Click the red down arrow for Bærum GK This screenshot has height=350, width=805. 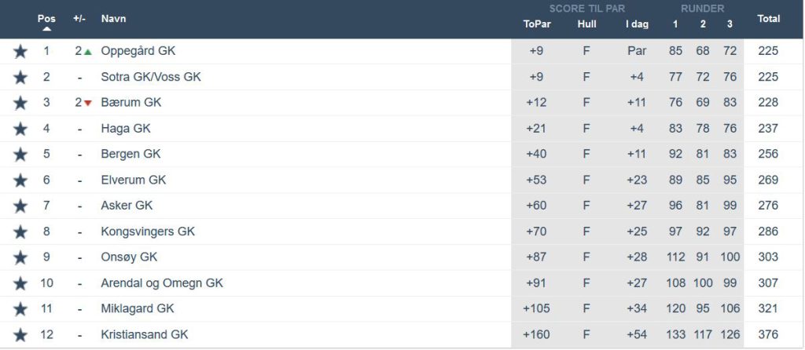(x=88, y=104)
